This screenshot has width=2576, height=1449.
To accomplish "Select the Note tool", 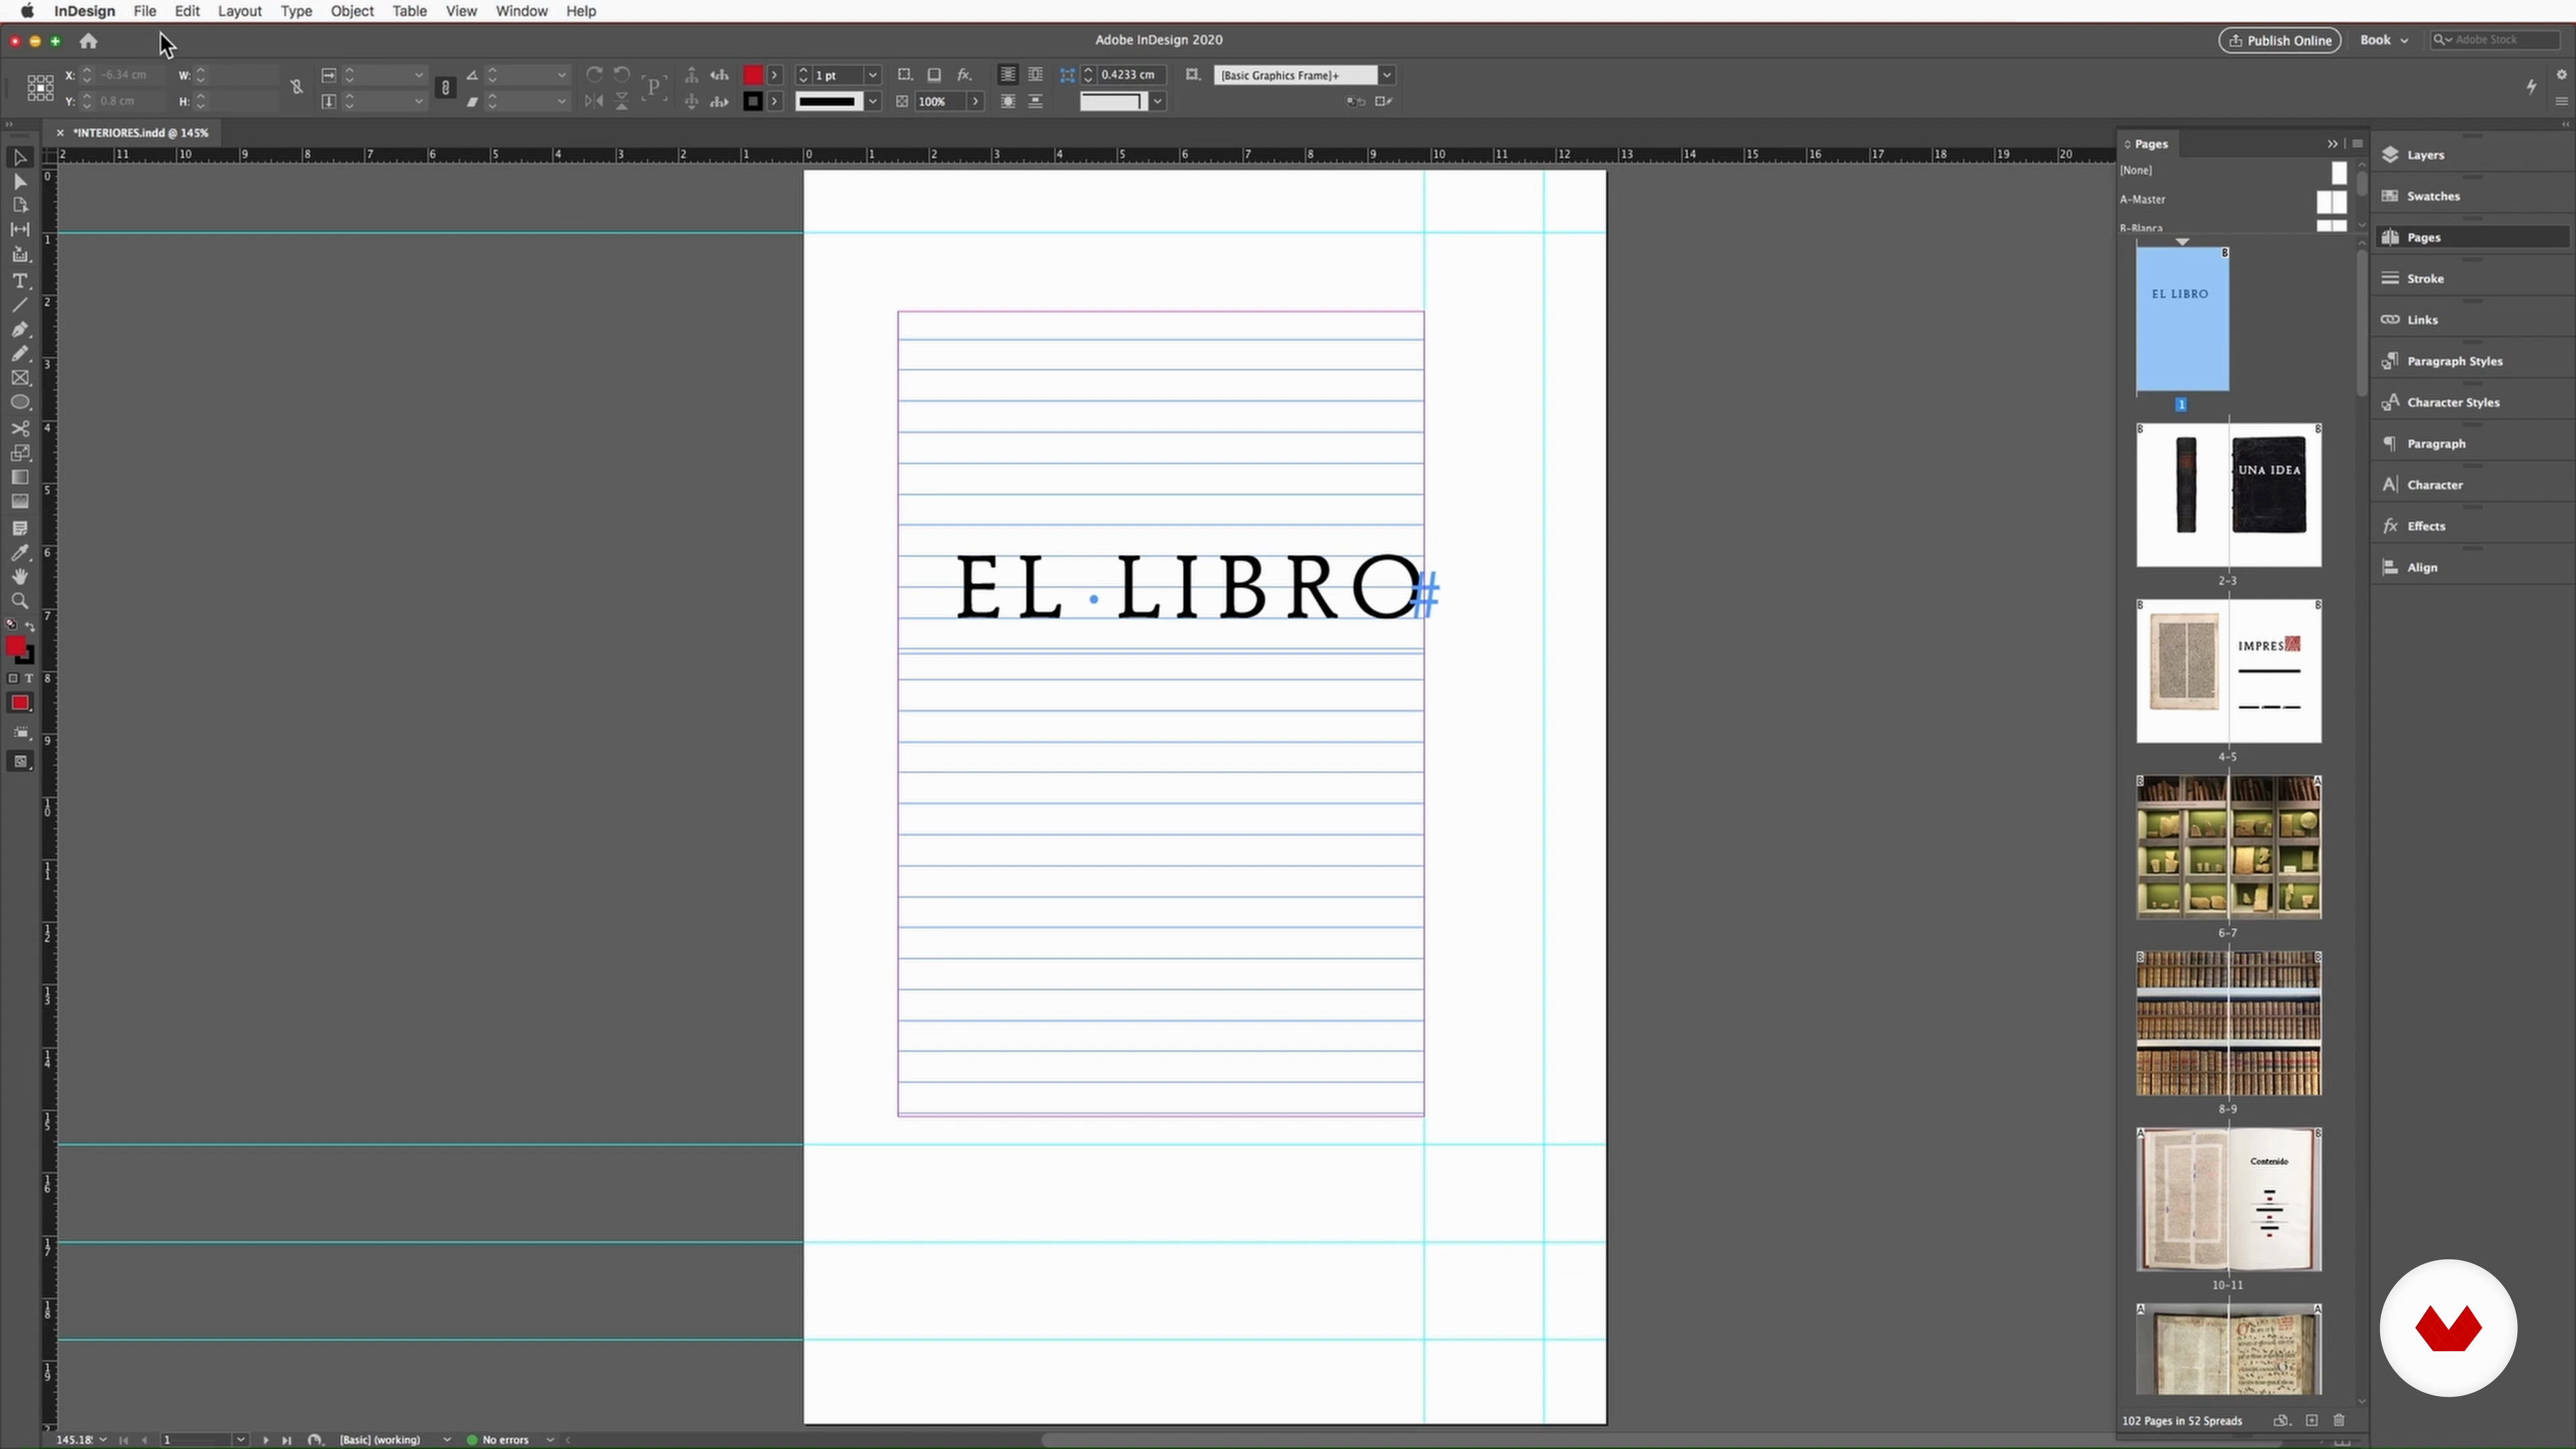I will coord(19,528).
